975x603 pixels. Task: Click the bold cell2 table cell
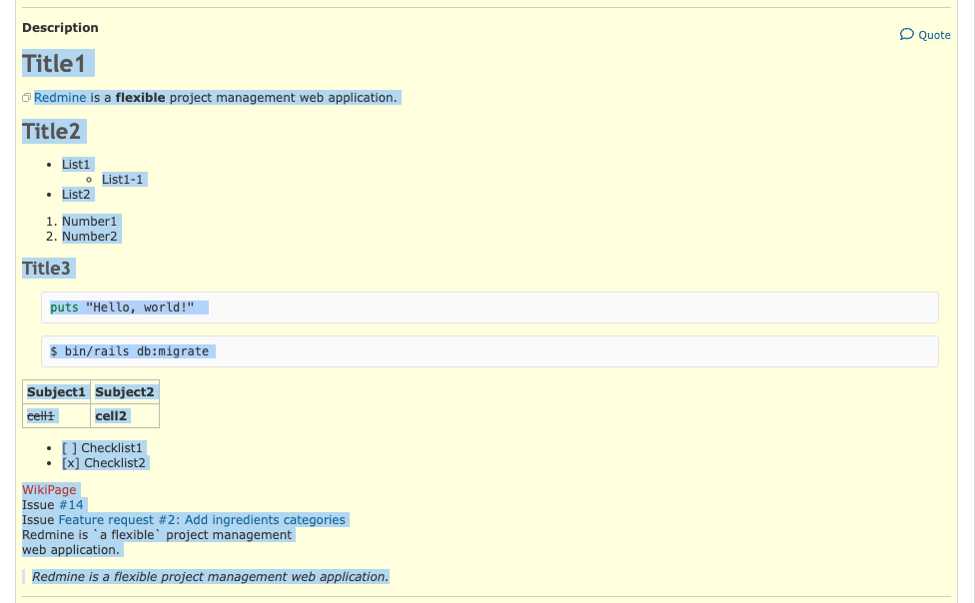[x=124, y=416]
